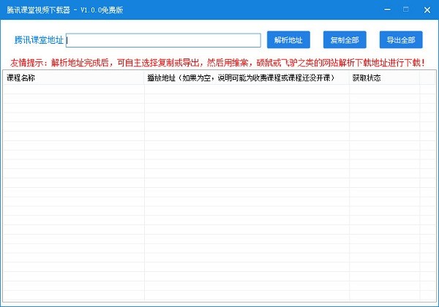Click the 腾讯课堂地址 label

click(x=39, y=40)
